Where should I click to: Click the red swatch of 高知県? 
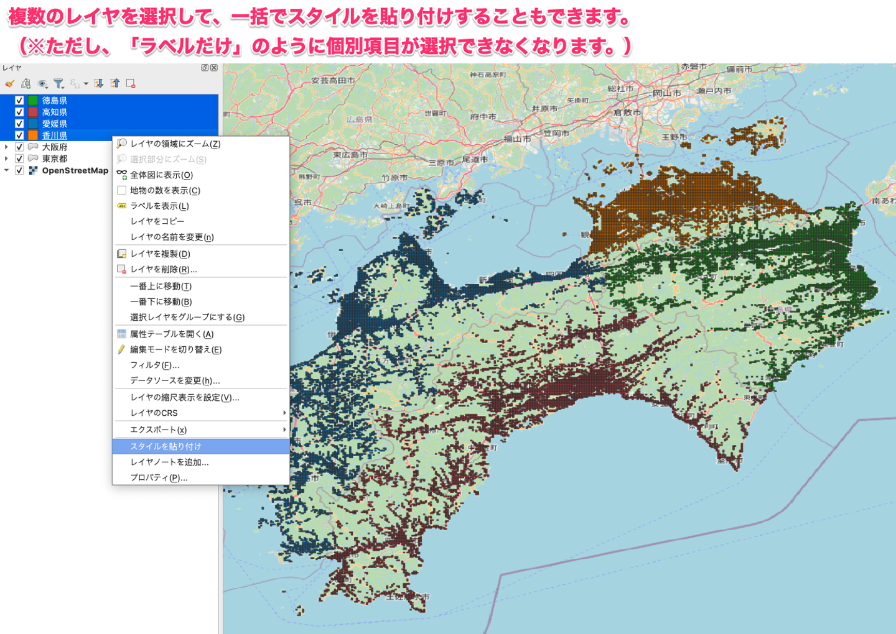pos(33,113)
